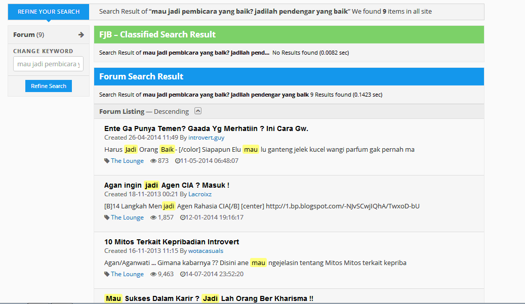
Task: Focus the Change Keyword input field
Action: pos(48,64)
